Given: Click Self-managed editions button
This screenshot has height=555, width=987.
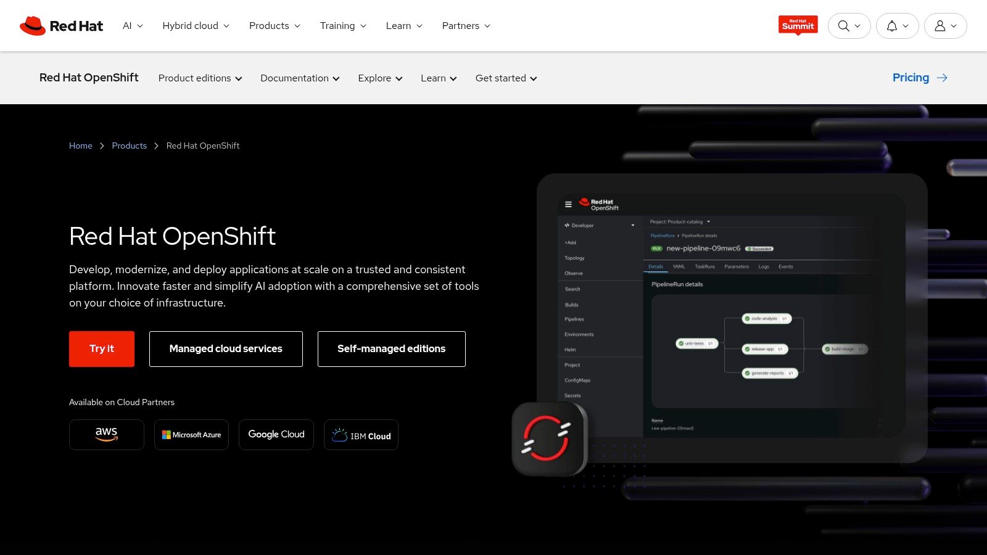Looking at the screenshot, I should click(392, 349).
